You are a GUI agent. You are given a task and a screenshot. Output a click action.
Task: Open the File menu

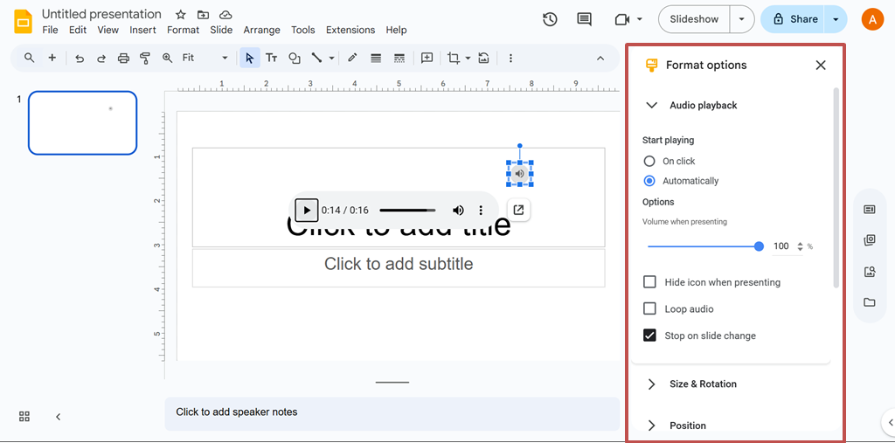coord(50,30)
